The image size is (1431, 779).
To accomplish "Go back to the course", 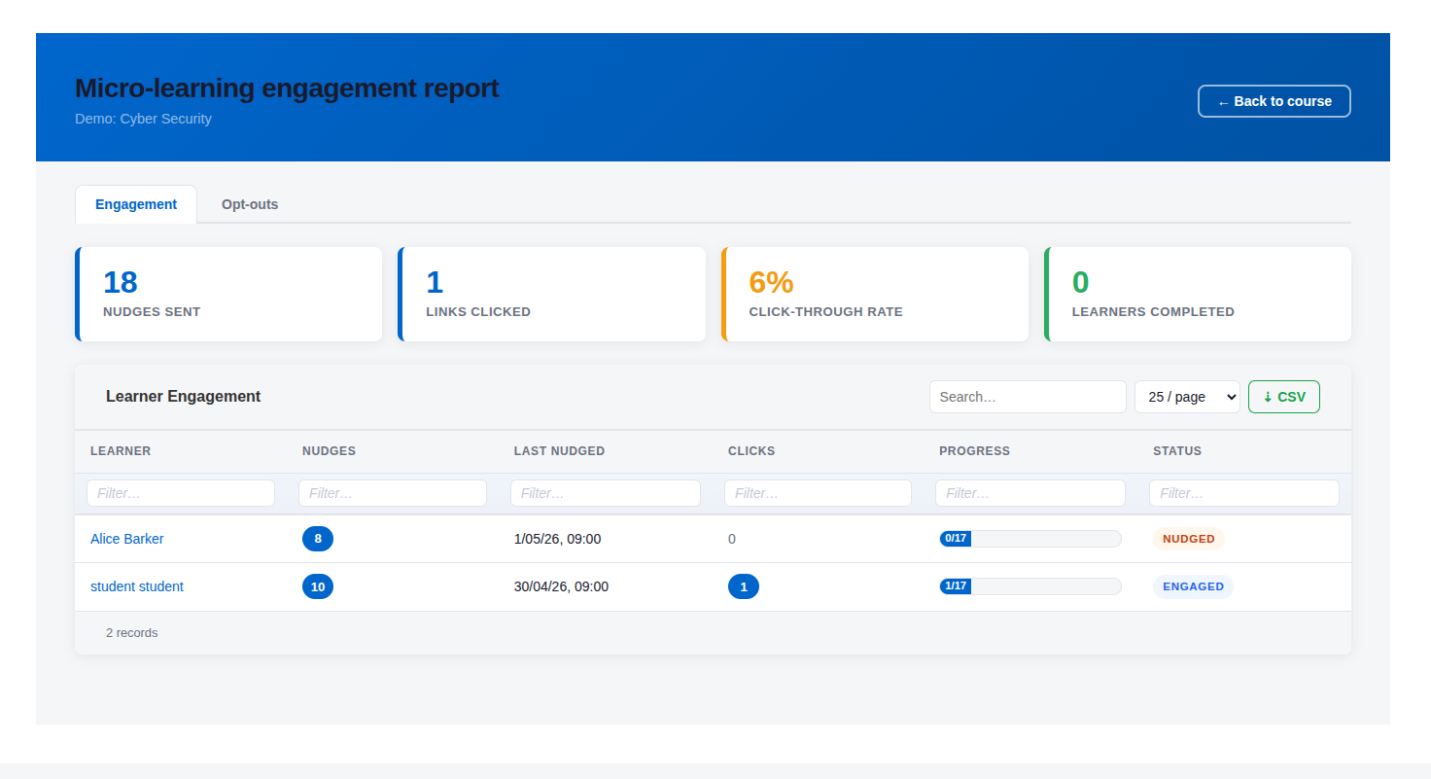I will point(1274,101).
